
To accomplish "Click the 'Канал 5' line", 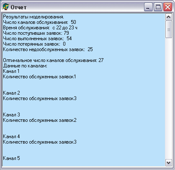I will coord(11,158).
